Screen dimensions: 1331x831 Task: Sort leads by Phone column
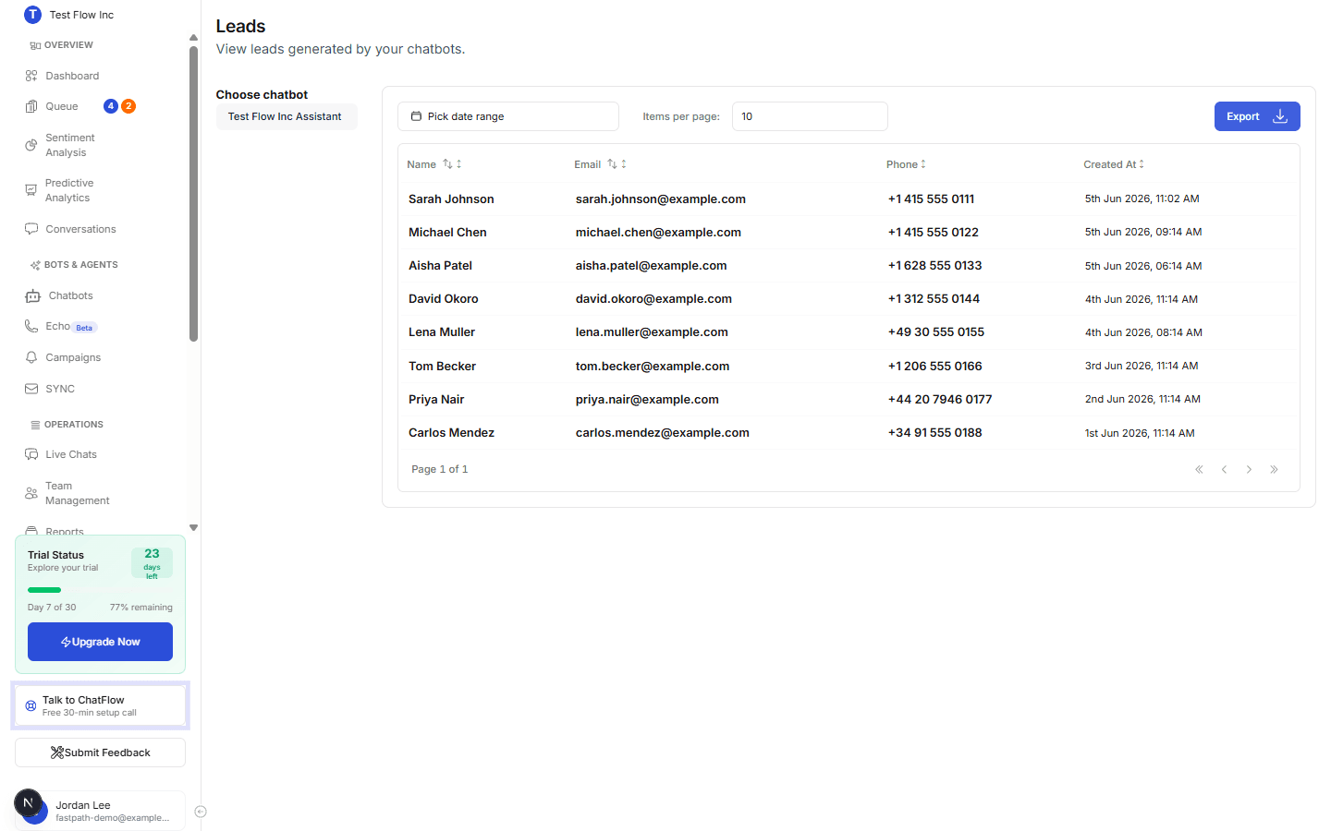906,164
